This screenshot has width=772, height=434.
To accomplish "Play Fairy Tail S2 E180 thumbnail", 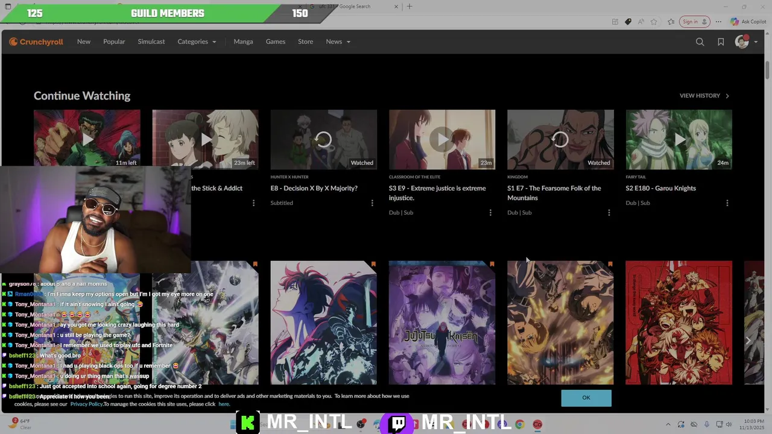I will tap(679, 139).
